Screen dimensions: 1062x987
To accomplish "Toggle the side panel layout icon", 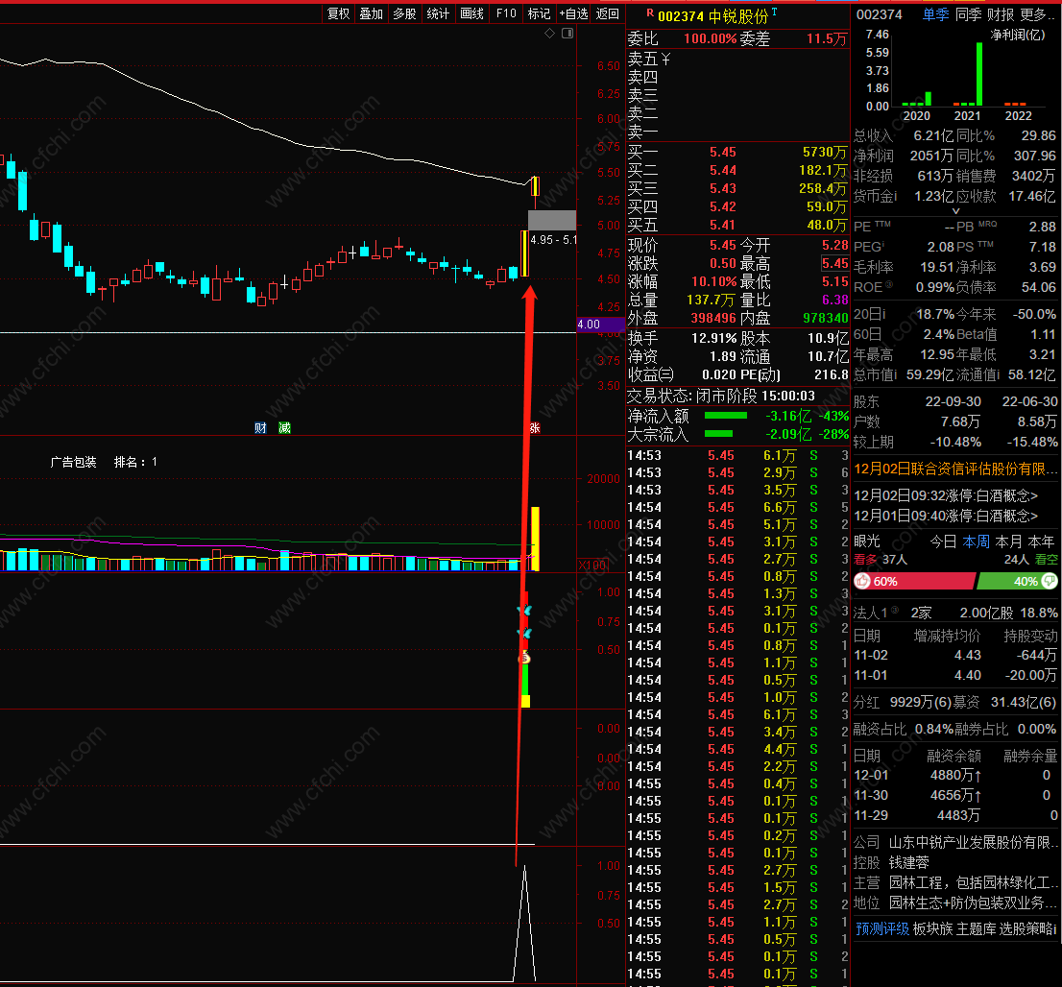I will tap(567, 34).
